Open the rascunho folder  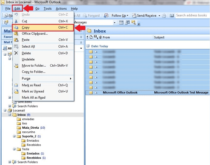29,132
